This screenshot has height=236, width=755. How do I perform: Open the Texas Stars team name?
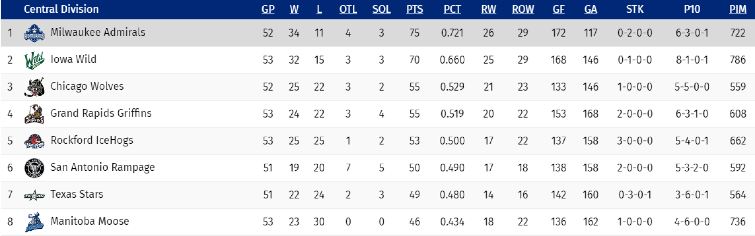(77, 194)
